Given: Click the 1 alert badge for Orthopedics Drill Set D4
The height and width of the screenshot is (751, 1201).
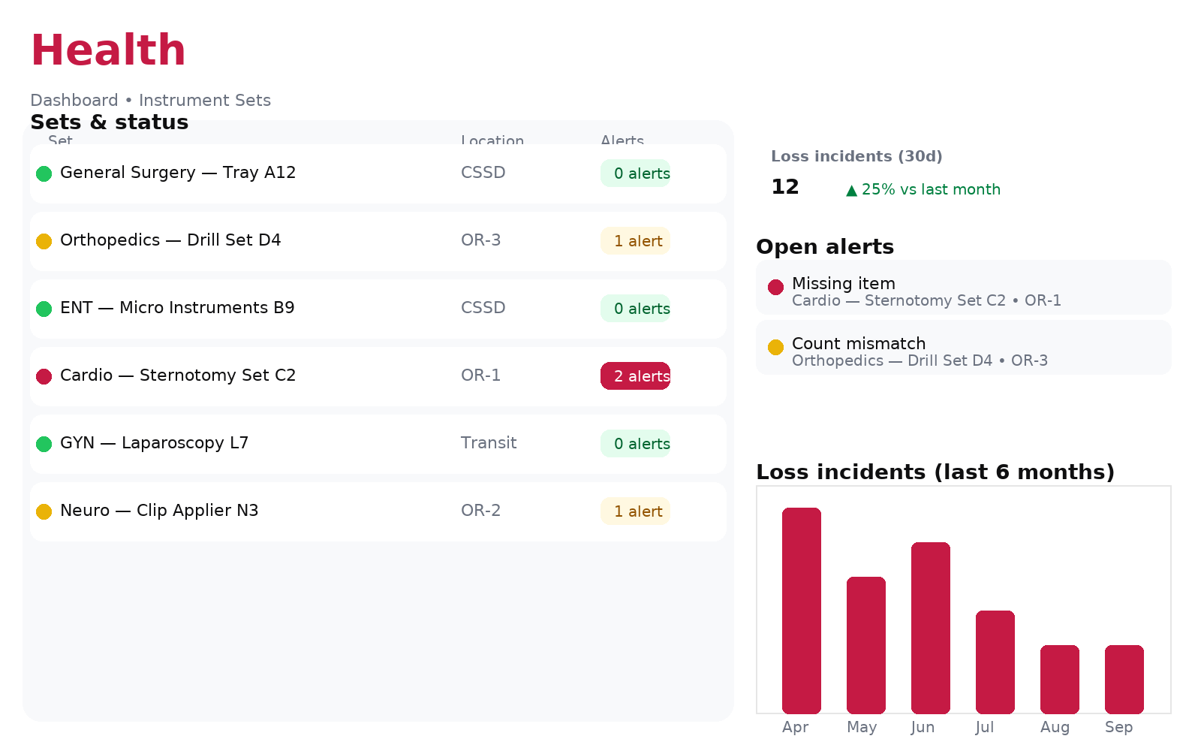Looking at the screenshot, I should pyautogui.click(x=635, y=240).
